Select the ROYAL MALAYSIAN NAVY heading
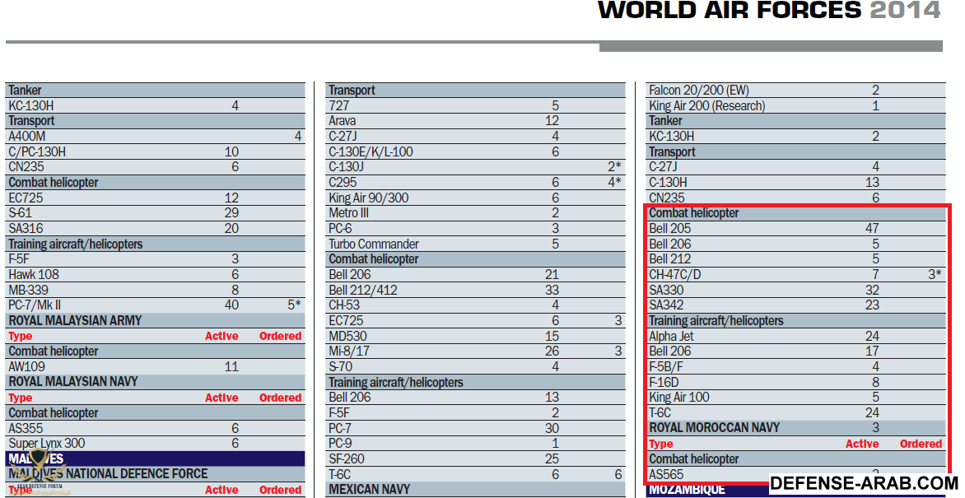This screenshot has width=965, height=498. 73,382
